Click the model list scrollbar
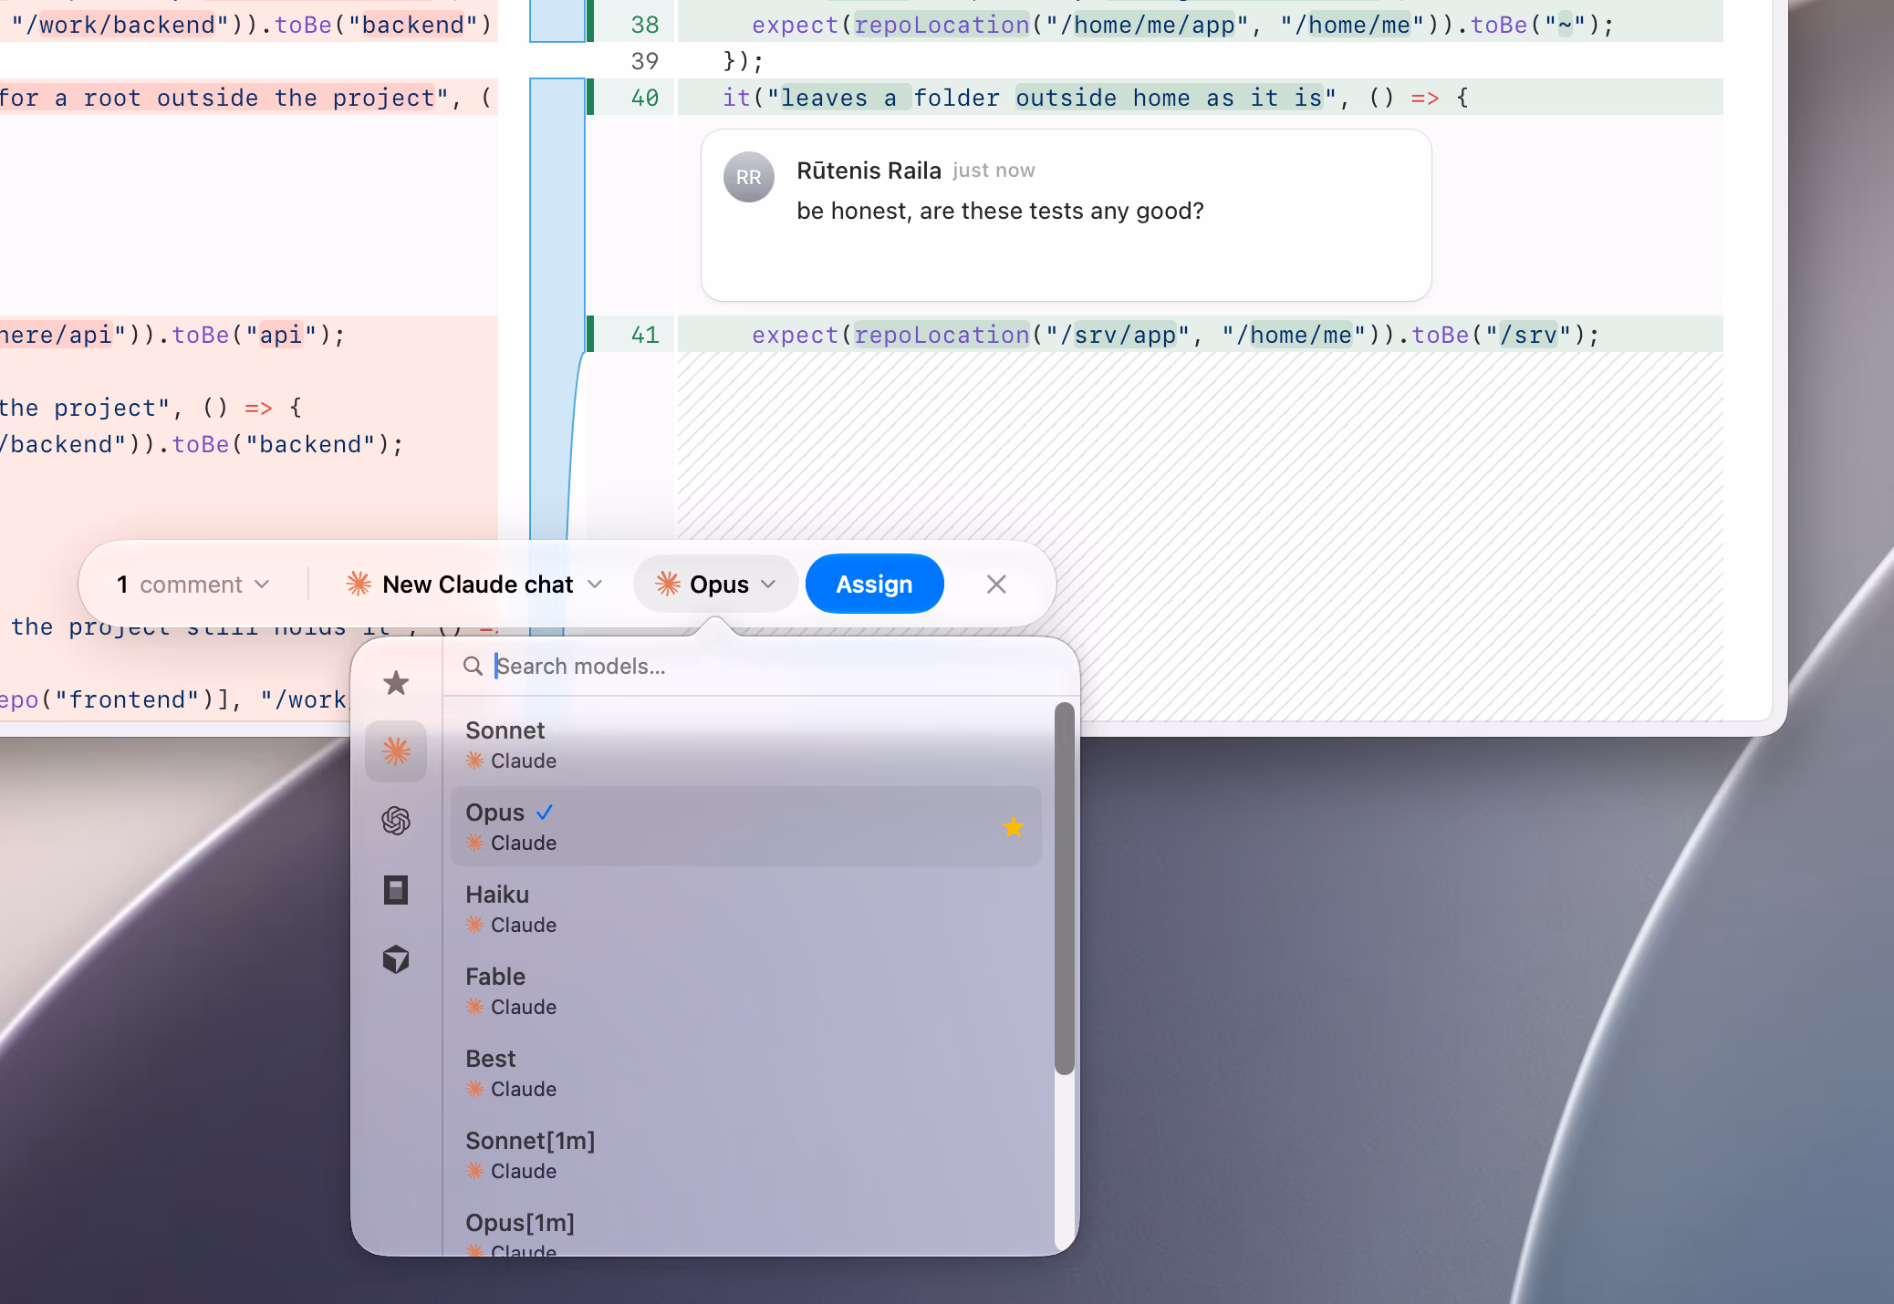 [x=1064, y=888]
